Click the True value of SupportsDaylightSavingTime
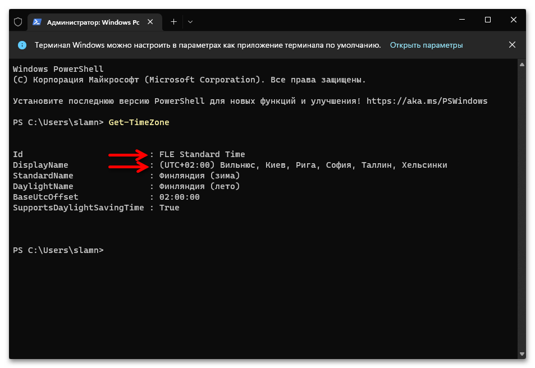Viewport: 535px width, 368px height. (x=169, y=208)
